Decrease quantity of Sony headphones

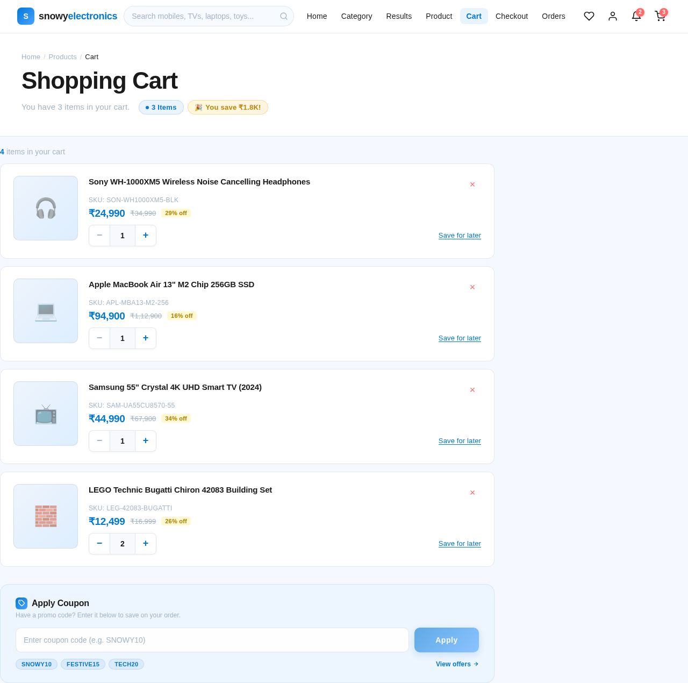coord(99,236)
